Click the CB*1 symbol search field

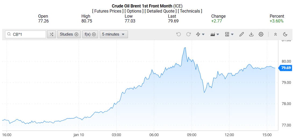tap(28, 34)
